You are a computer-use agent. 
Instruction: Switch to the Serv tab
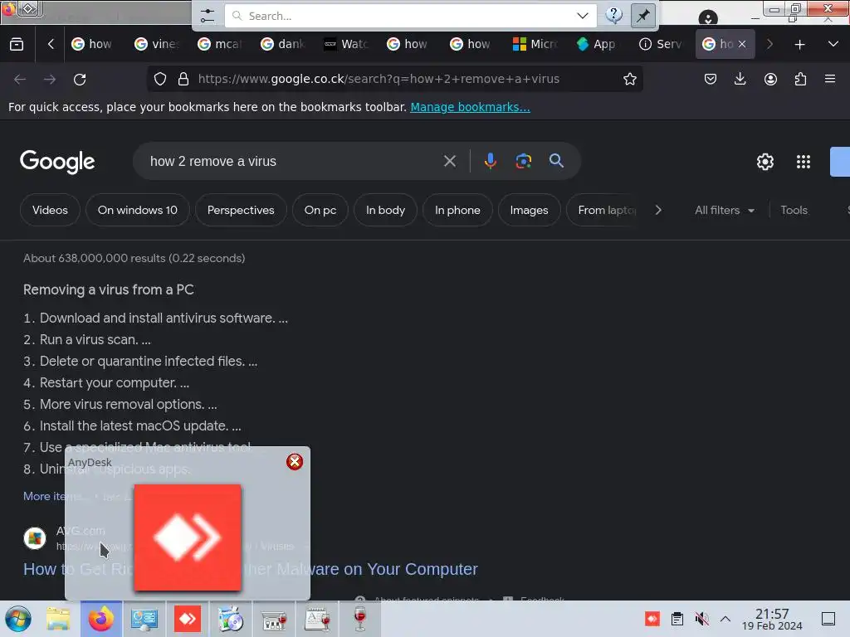coord(660,44)
